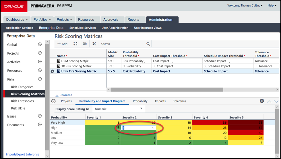
Task: Click the Download link
Action: (64, 95)
